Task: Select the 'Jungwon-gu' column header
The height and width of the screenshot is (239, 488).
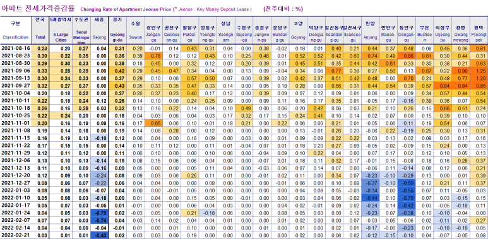Action: (x=262, y=30)
